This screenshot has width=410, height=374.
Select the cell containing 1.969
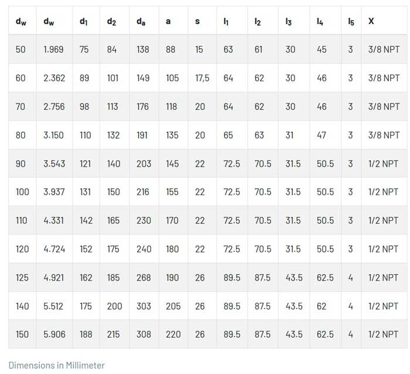(54, 50)
